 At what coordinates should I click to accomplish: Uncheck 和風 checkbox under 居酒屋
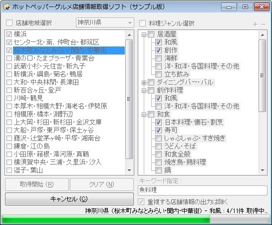coord(158,42)
